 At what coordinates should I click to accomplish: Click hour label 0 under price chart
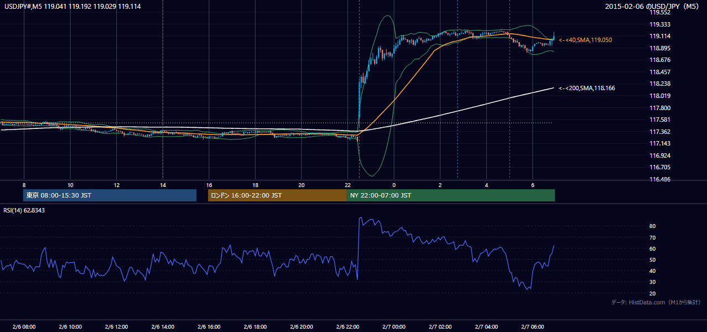[x=394, y=185]
